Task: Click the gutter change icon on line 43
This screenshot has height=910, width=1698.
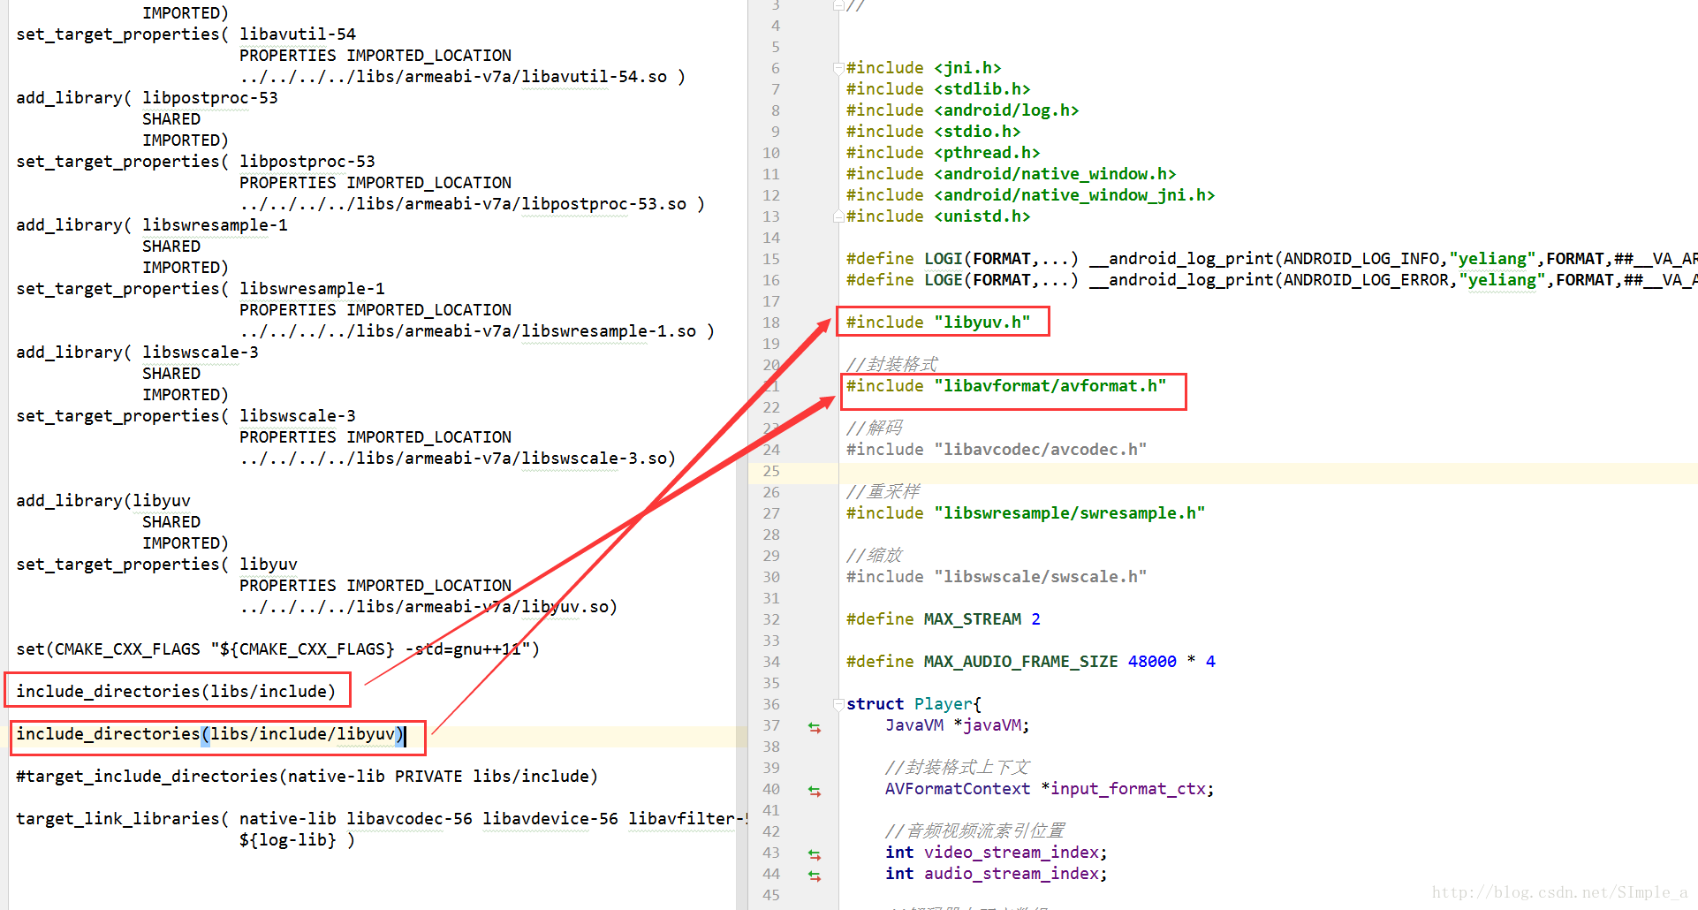Action: (815, 854)
